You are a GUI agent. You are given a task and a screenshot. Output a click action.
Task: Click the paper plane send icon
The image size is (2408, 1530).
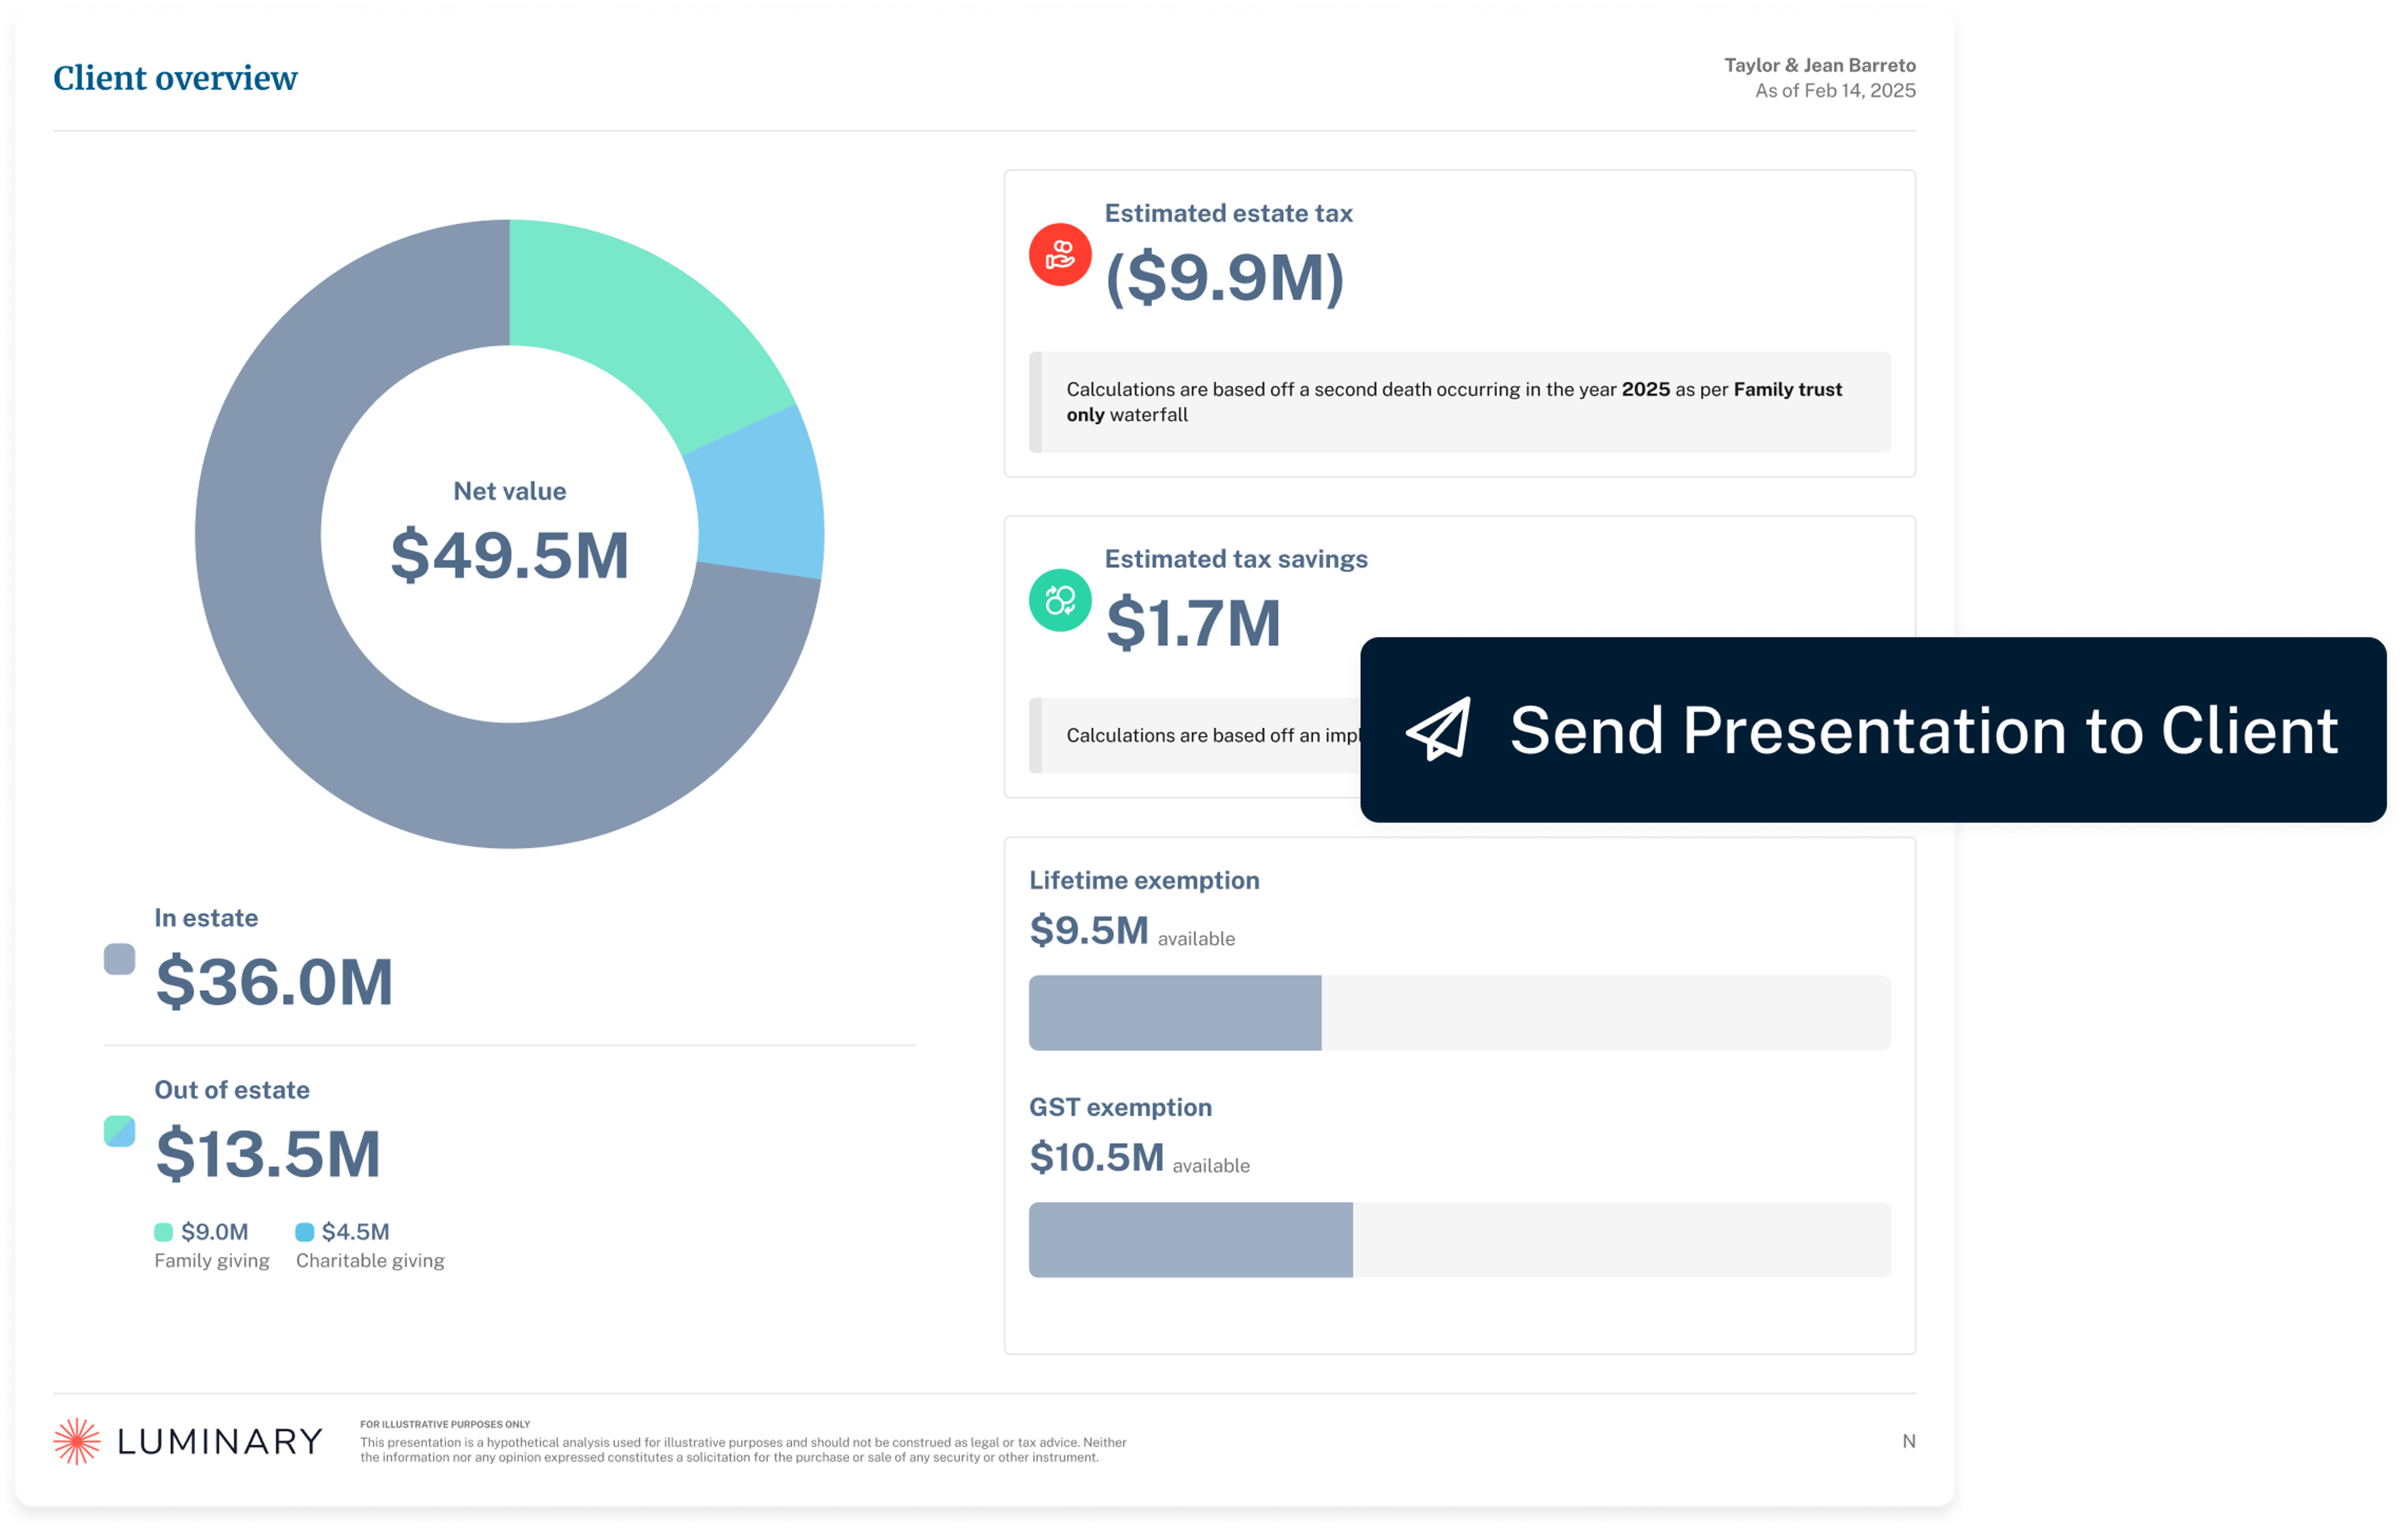1439,730
